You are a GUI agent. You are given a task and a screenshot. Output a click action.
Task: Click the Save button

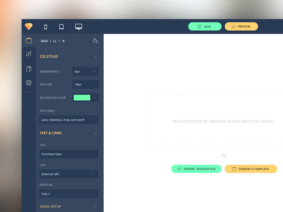tap(204, 26)
